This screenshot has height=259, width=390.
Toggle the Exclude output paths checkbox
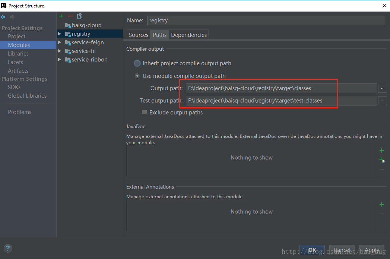click(x=144, y=113)
